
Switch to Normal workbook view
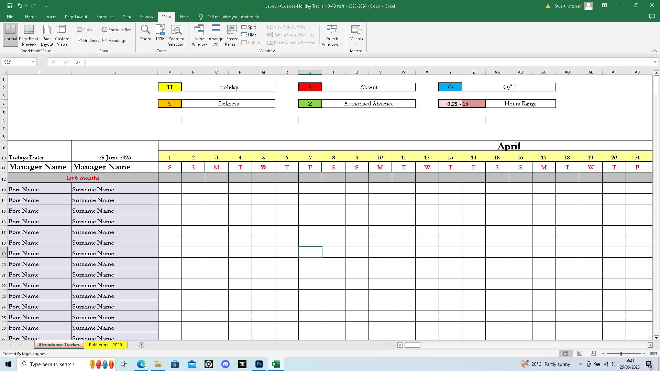(x=10, y=35)
